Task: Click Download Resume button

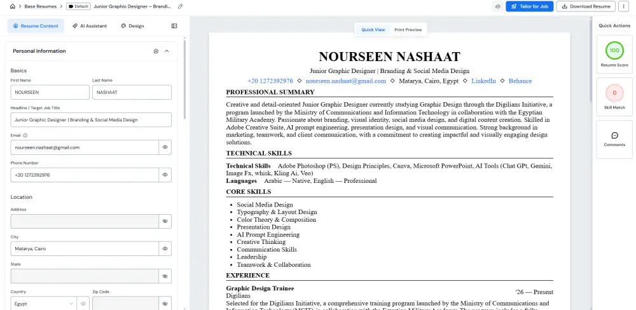Action: click(x=586, y=6)
